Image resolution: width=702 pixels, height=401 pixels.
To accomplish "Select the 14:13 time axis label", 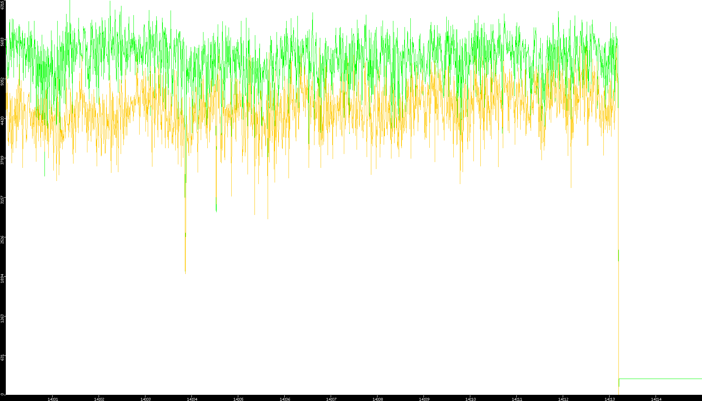I will [x=610, y=399].
